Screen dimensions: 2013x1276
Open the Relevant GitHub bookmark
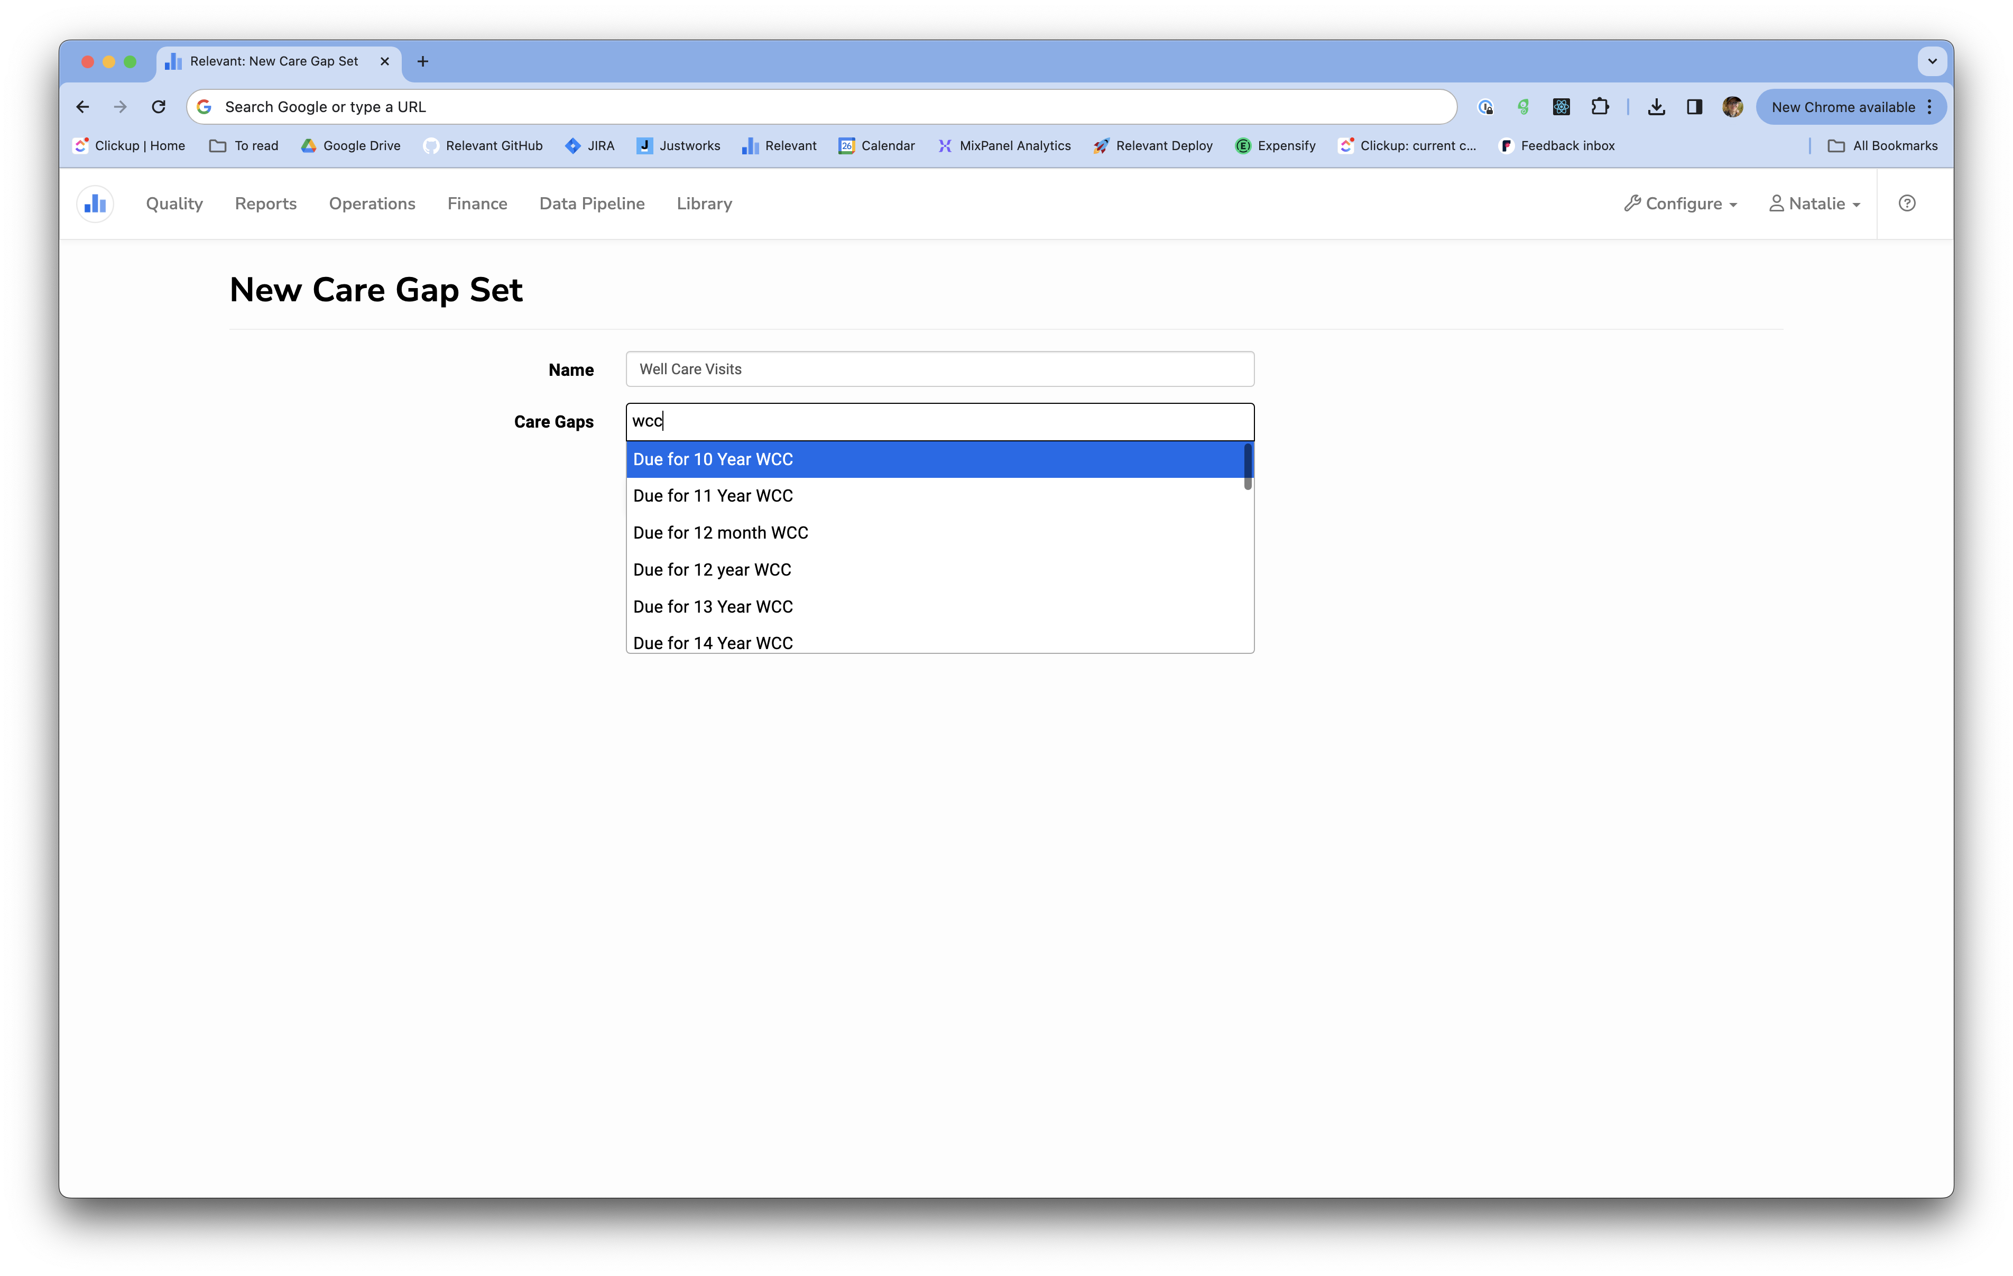pyautogui.click(x=483, y=145)
